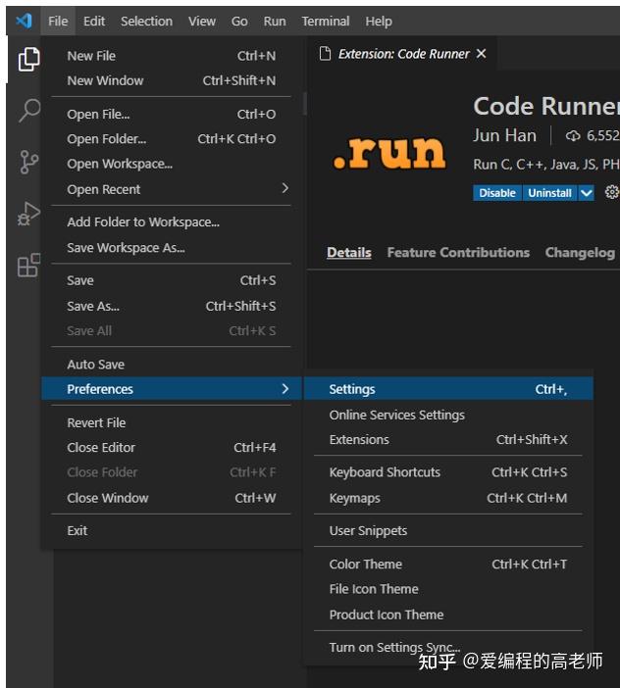Image resolution: width=620 pixels, height=688 pixels.
Task: Select Revert File menu item
Action: 172,422
